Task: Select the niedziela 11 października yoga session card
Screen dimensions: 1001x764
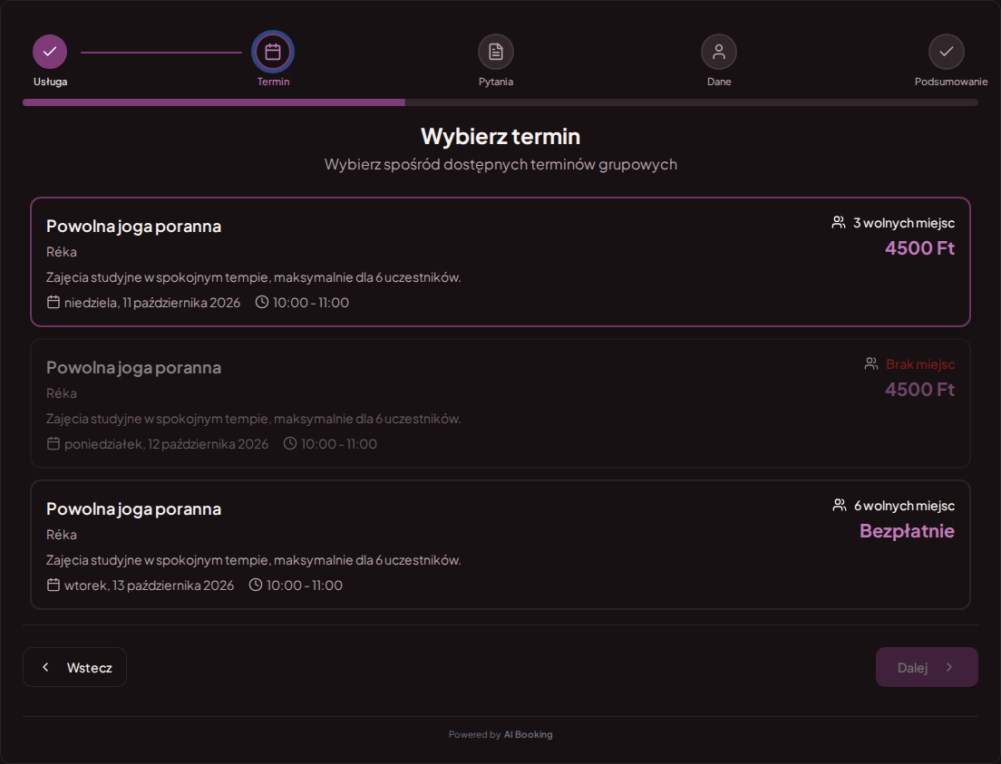Action: point(500,262)
